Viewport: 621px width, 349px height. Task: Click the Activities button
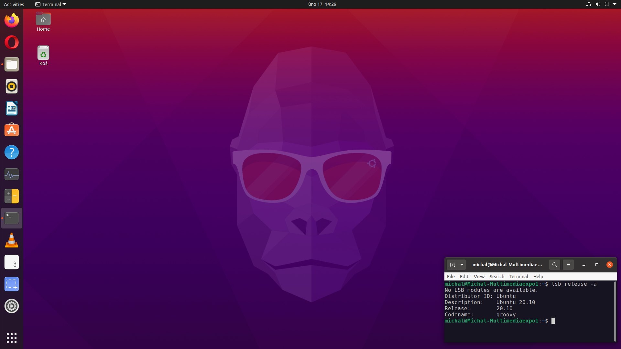pos(14,4)
